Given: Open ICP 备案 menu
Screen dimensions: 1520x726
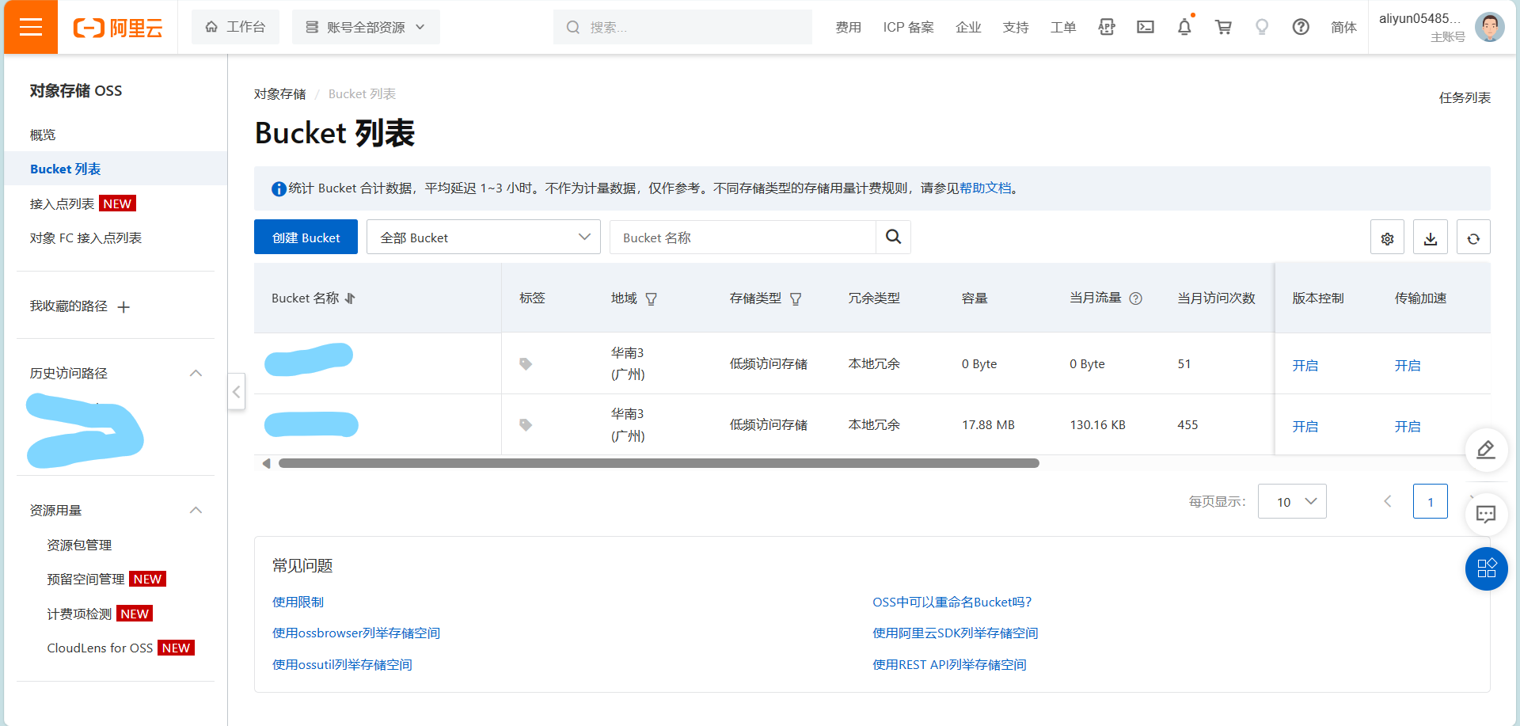Looking at the screenshot, I should 908,28.
